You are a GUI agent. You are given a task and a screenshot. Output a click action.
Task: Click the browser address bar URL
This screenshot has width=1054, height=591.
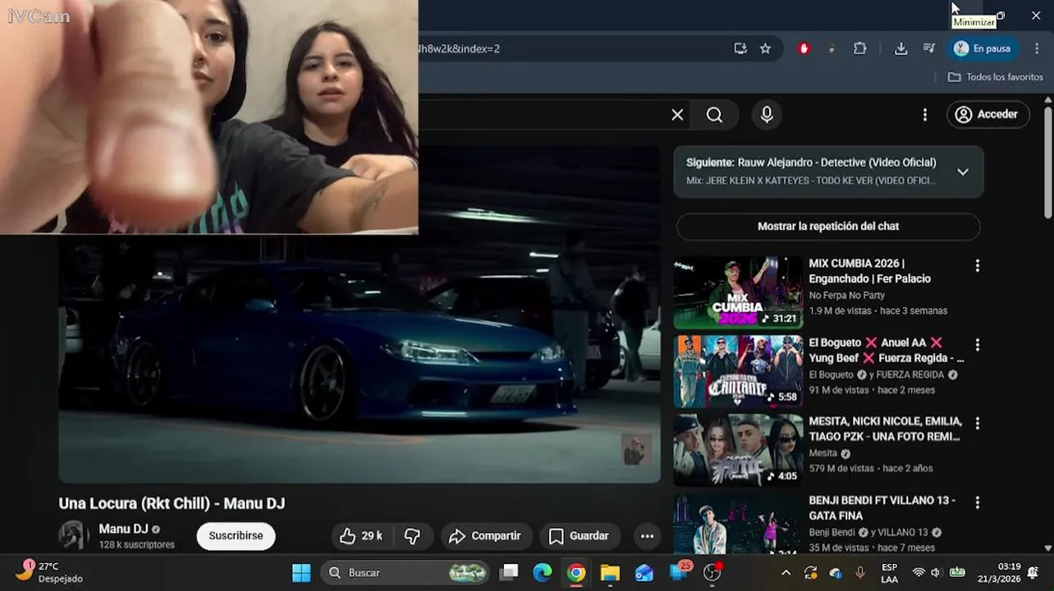pyautogui.click(x=458, y=48)
